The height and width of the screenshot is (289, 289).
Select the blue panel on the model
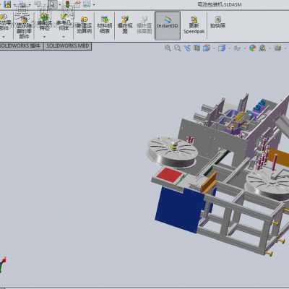[180, 210]
